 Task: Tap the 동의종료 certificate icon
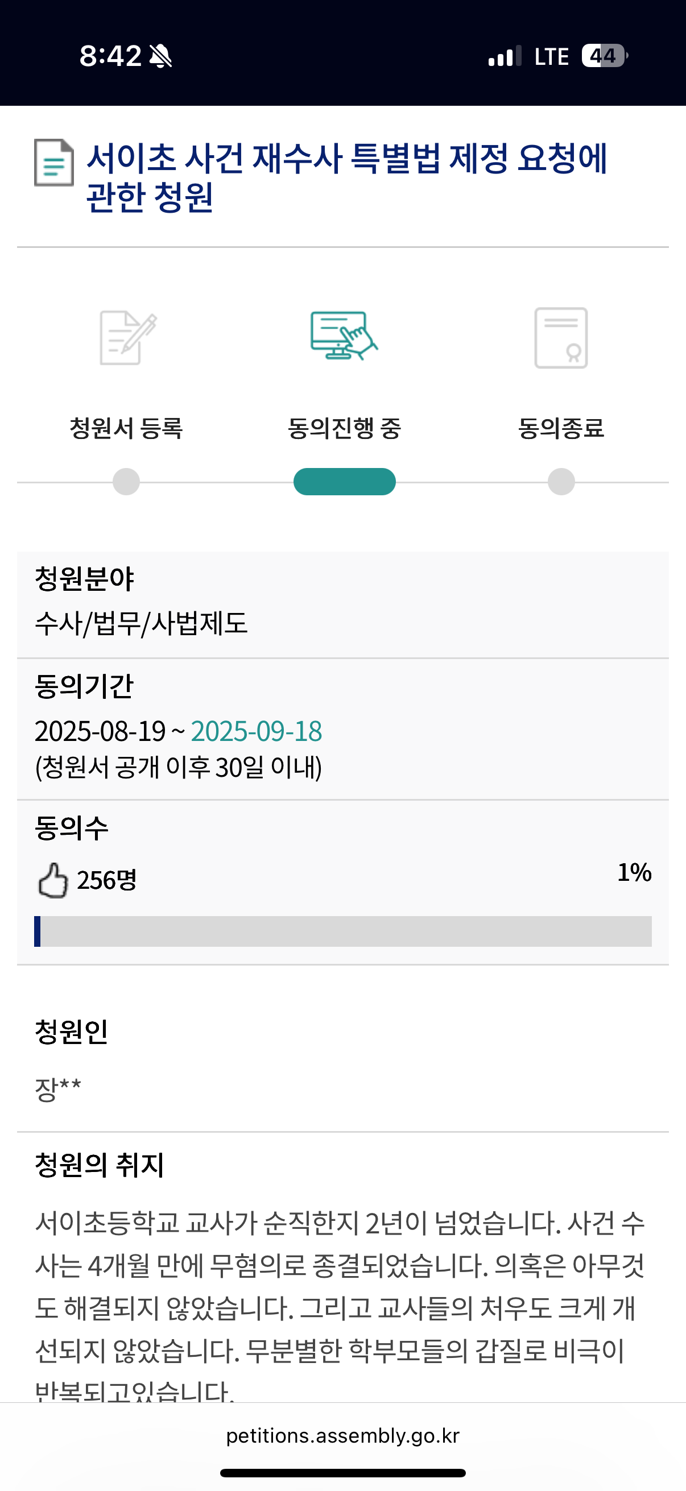[561, 338]
